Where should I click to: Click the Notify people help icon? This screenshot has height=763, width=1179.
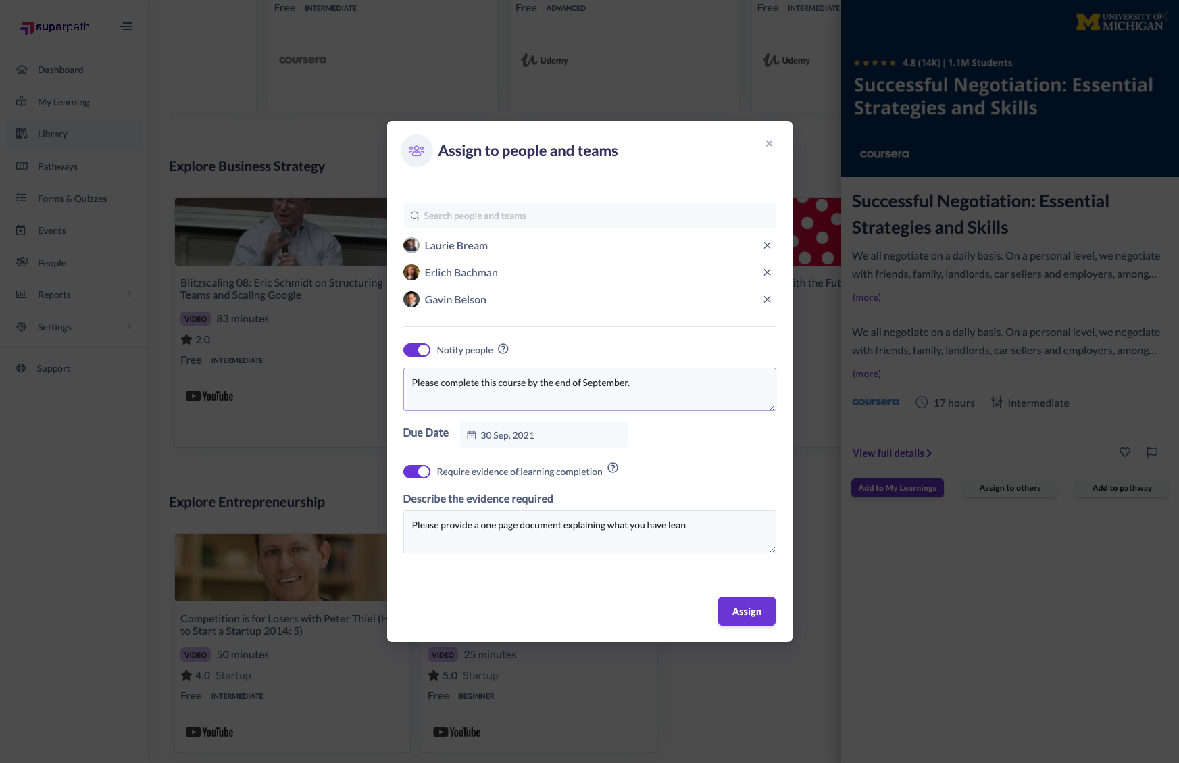coord(503,349)
